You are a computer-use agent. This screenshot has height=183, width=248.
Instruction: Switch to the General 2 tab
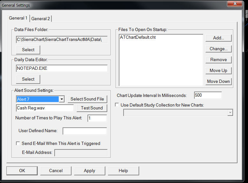pyautogui.click(x=41, y=19)
